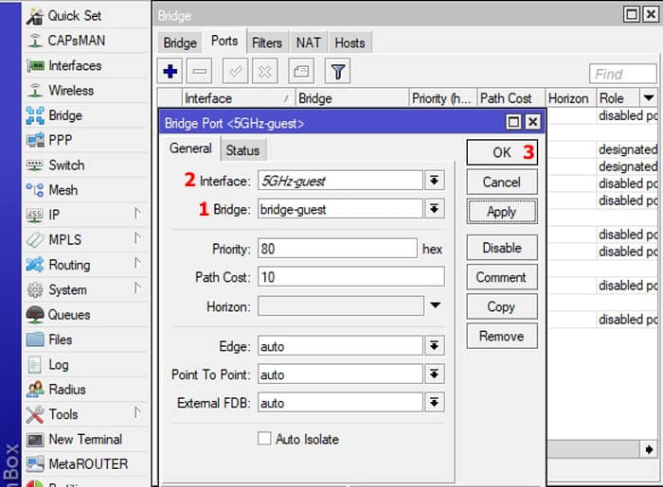The image size is (663, 487).
Task: Open MetaROUTER in the sidebar
Action: (x=86, y=463)
